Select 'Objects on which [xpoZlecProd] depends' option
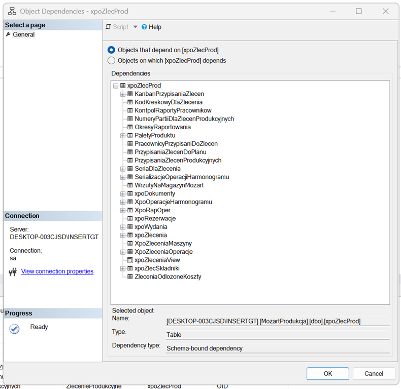Viewport: 401px width, 389px height. [111, 61]
